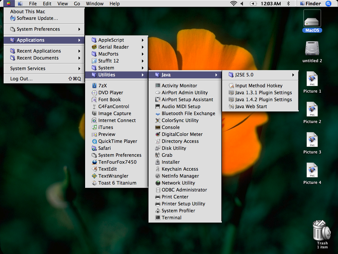Click the Finder icon beside the Apple menu
The image size is (338, 254).
[x=20, y=3]
